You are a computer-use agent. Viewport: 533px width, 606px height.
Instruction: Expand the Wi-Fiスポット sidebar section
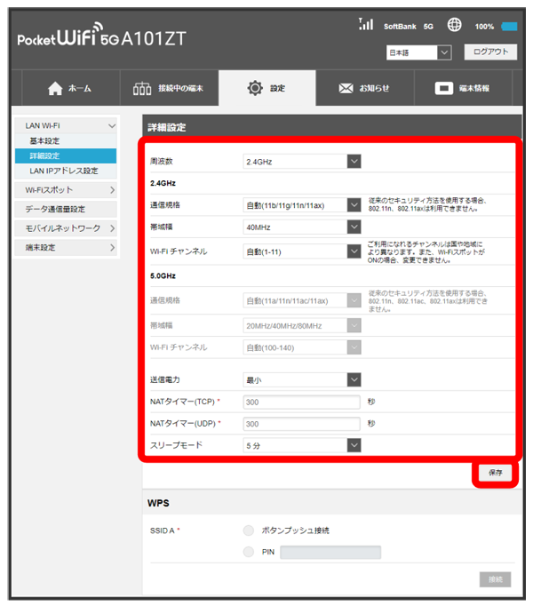[x=67, y=190]
